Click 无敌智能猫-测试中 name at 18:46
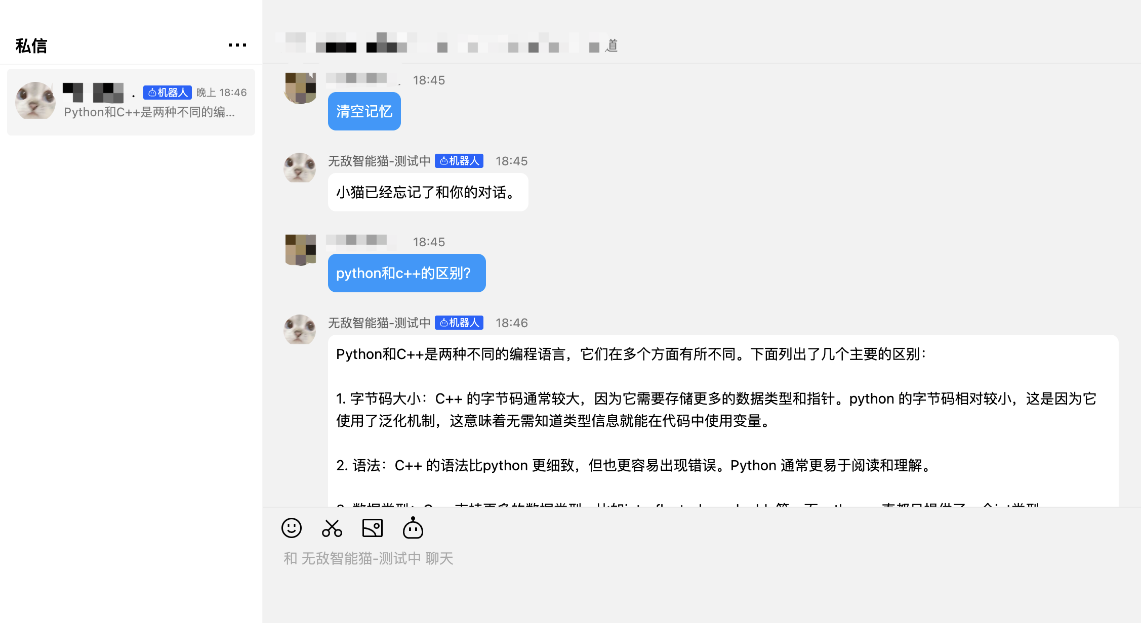Viewport: 1141px width, 623px height. pyautogui.click(x=379, y=323)
